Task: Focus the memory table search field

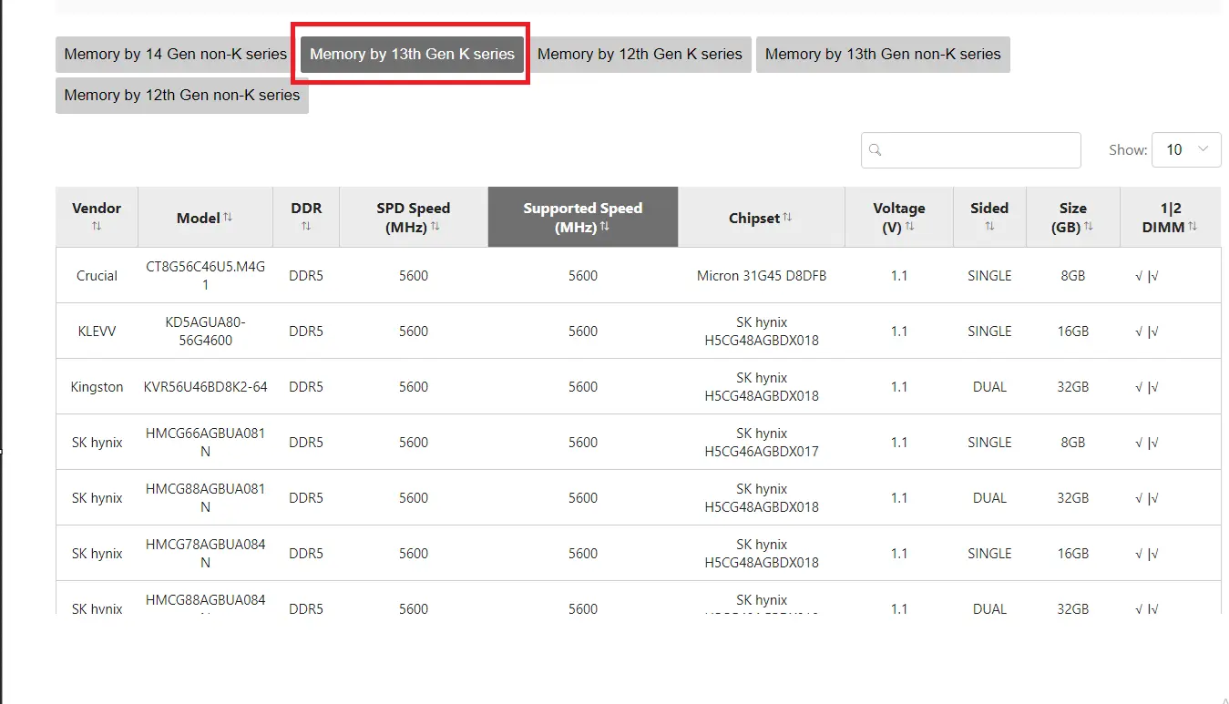Action: 971,150
